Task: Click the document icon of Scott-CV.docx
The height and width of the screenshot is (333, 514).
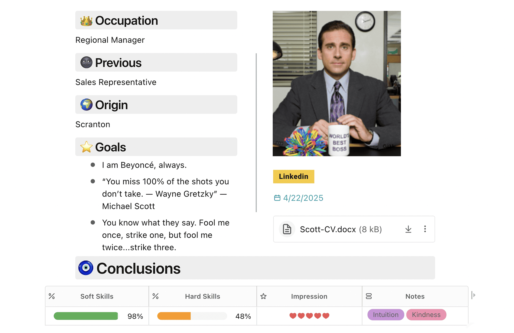Action: (287, 229)
